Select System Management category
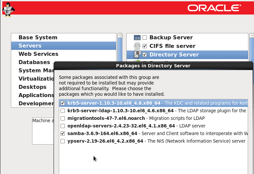Image resolution: width=254 pixels, height=174 pixels. (32, 70)
